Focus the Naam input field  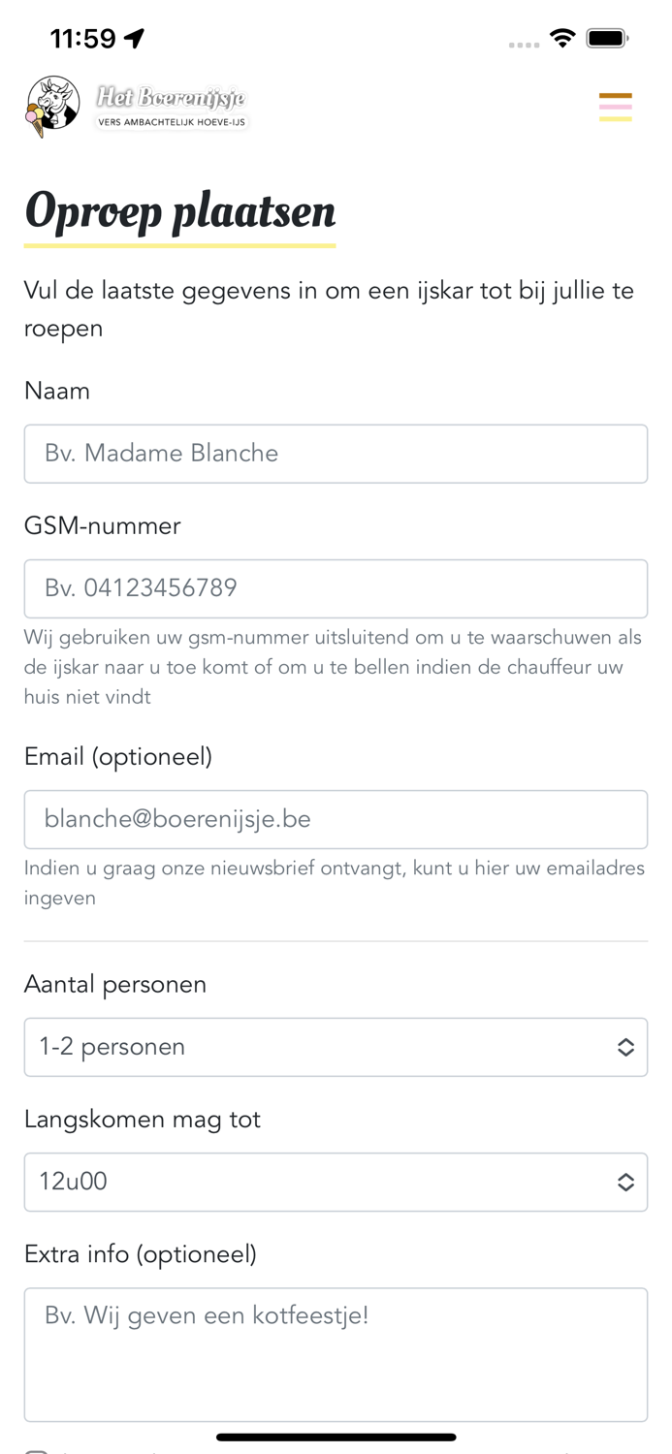pos(336,454)
